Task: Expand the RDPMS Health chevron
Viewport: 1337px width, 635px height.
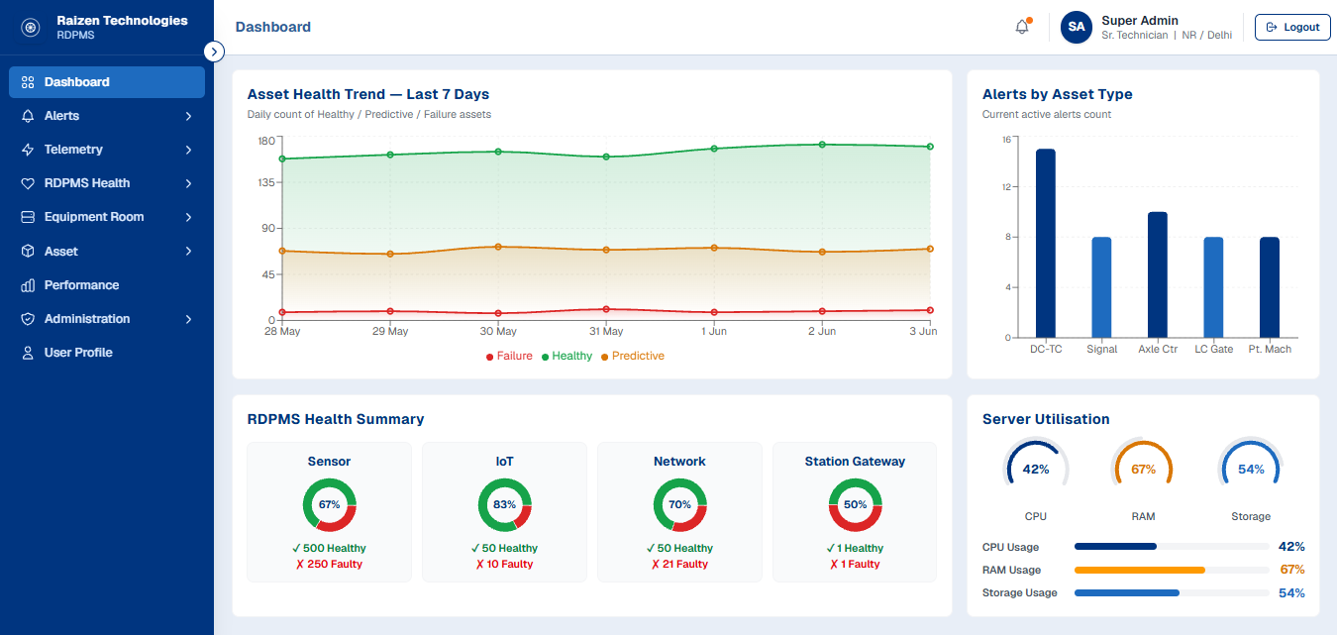Action: coord(188,183)
